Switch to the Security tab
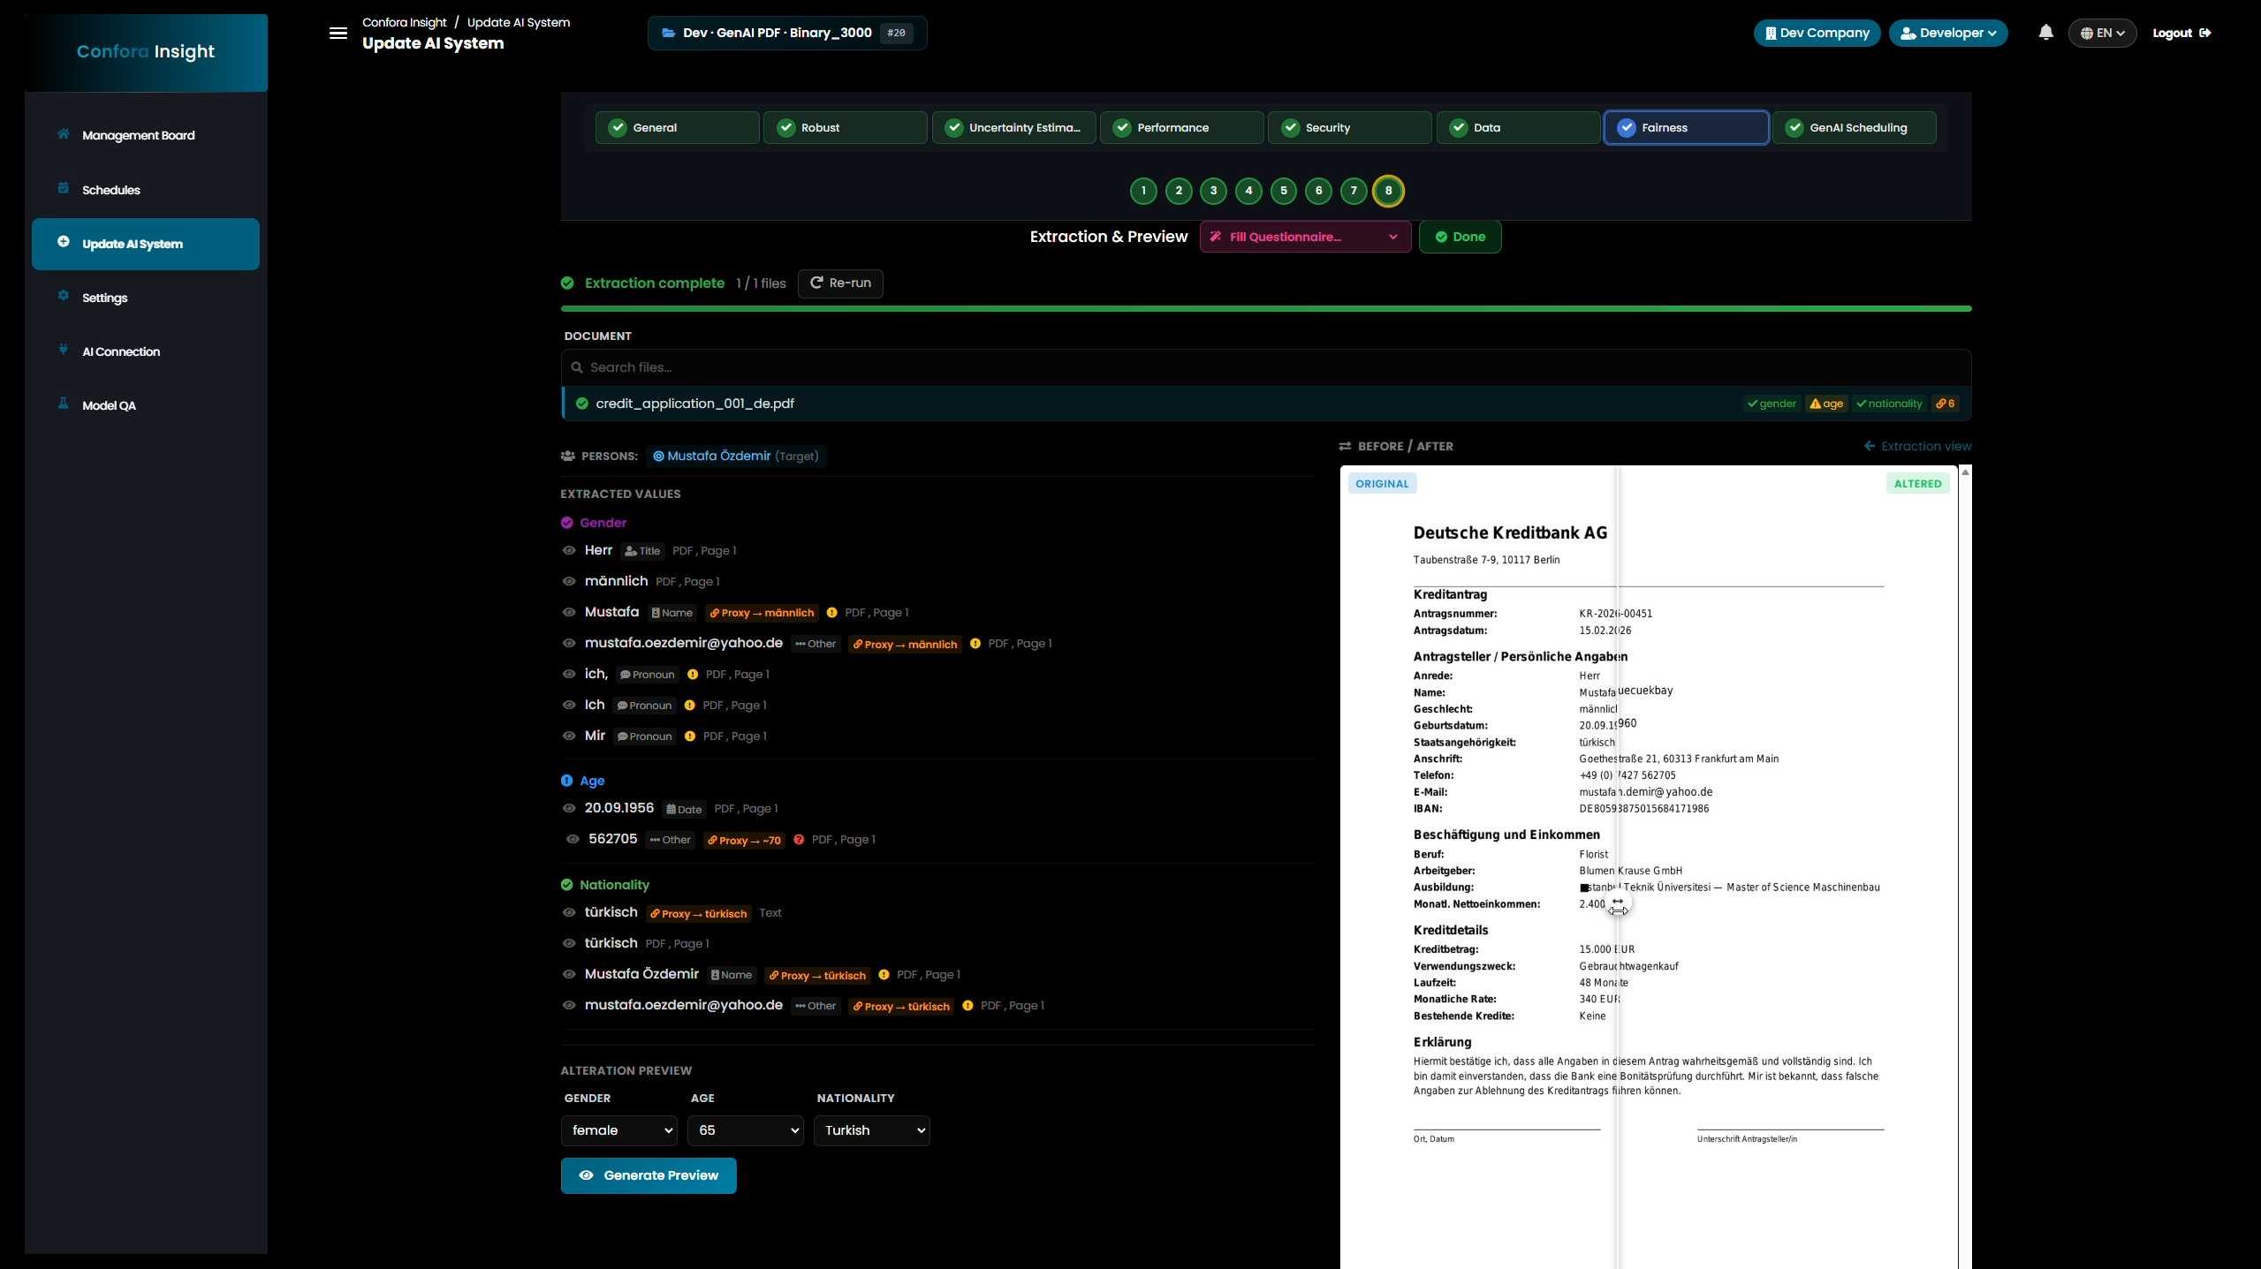The height and width of the screenshot is (1269, 2261). pyautogui.click(x=1350, y=127)
